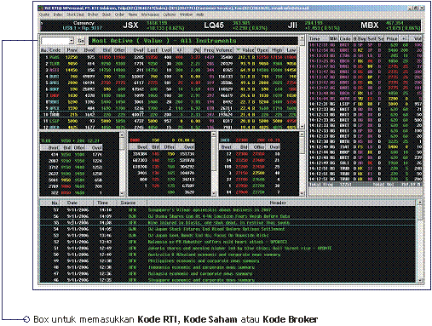432x326 pixels.
Task: Open news item 47 Malaysia economic news summary
Action: [228, 273]
